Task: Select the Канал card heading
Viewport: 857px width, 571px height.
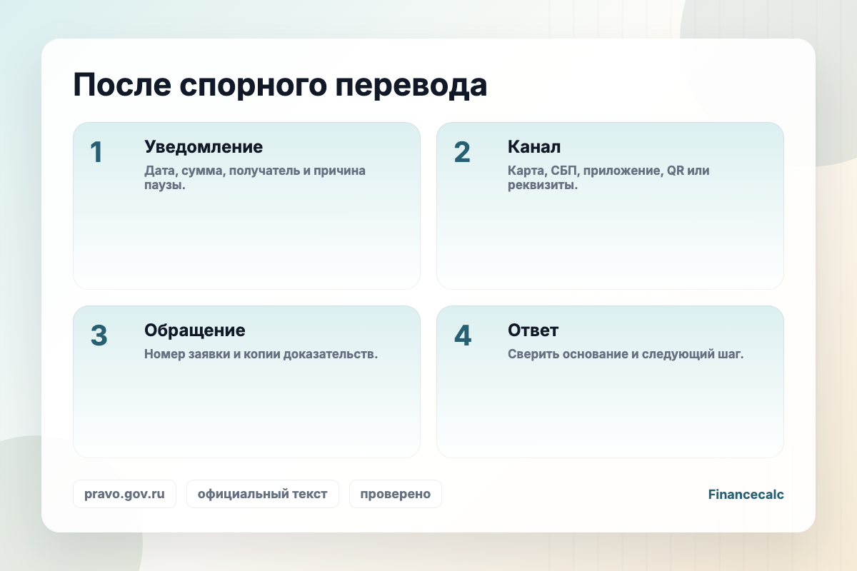Action: click(x=534, y=147)
